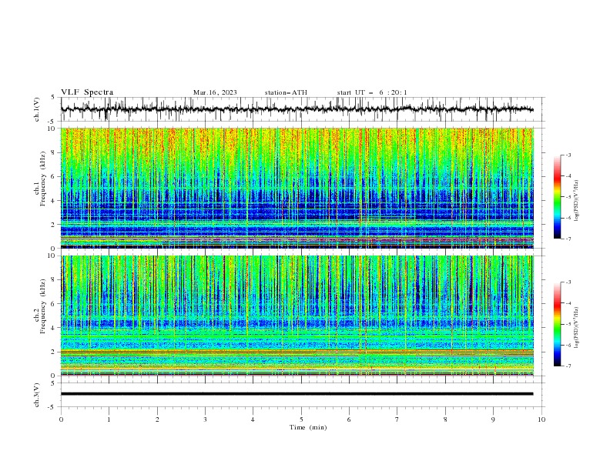Viewport: 610px width, 471px height.
Task: Click the "-3" label on ch.1 colorbar
Action: click(x=568, y=155)
